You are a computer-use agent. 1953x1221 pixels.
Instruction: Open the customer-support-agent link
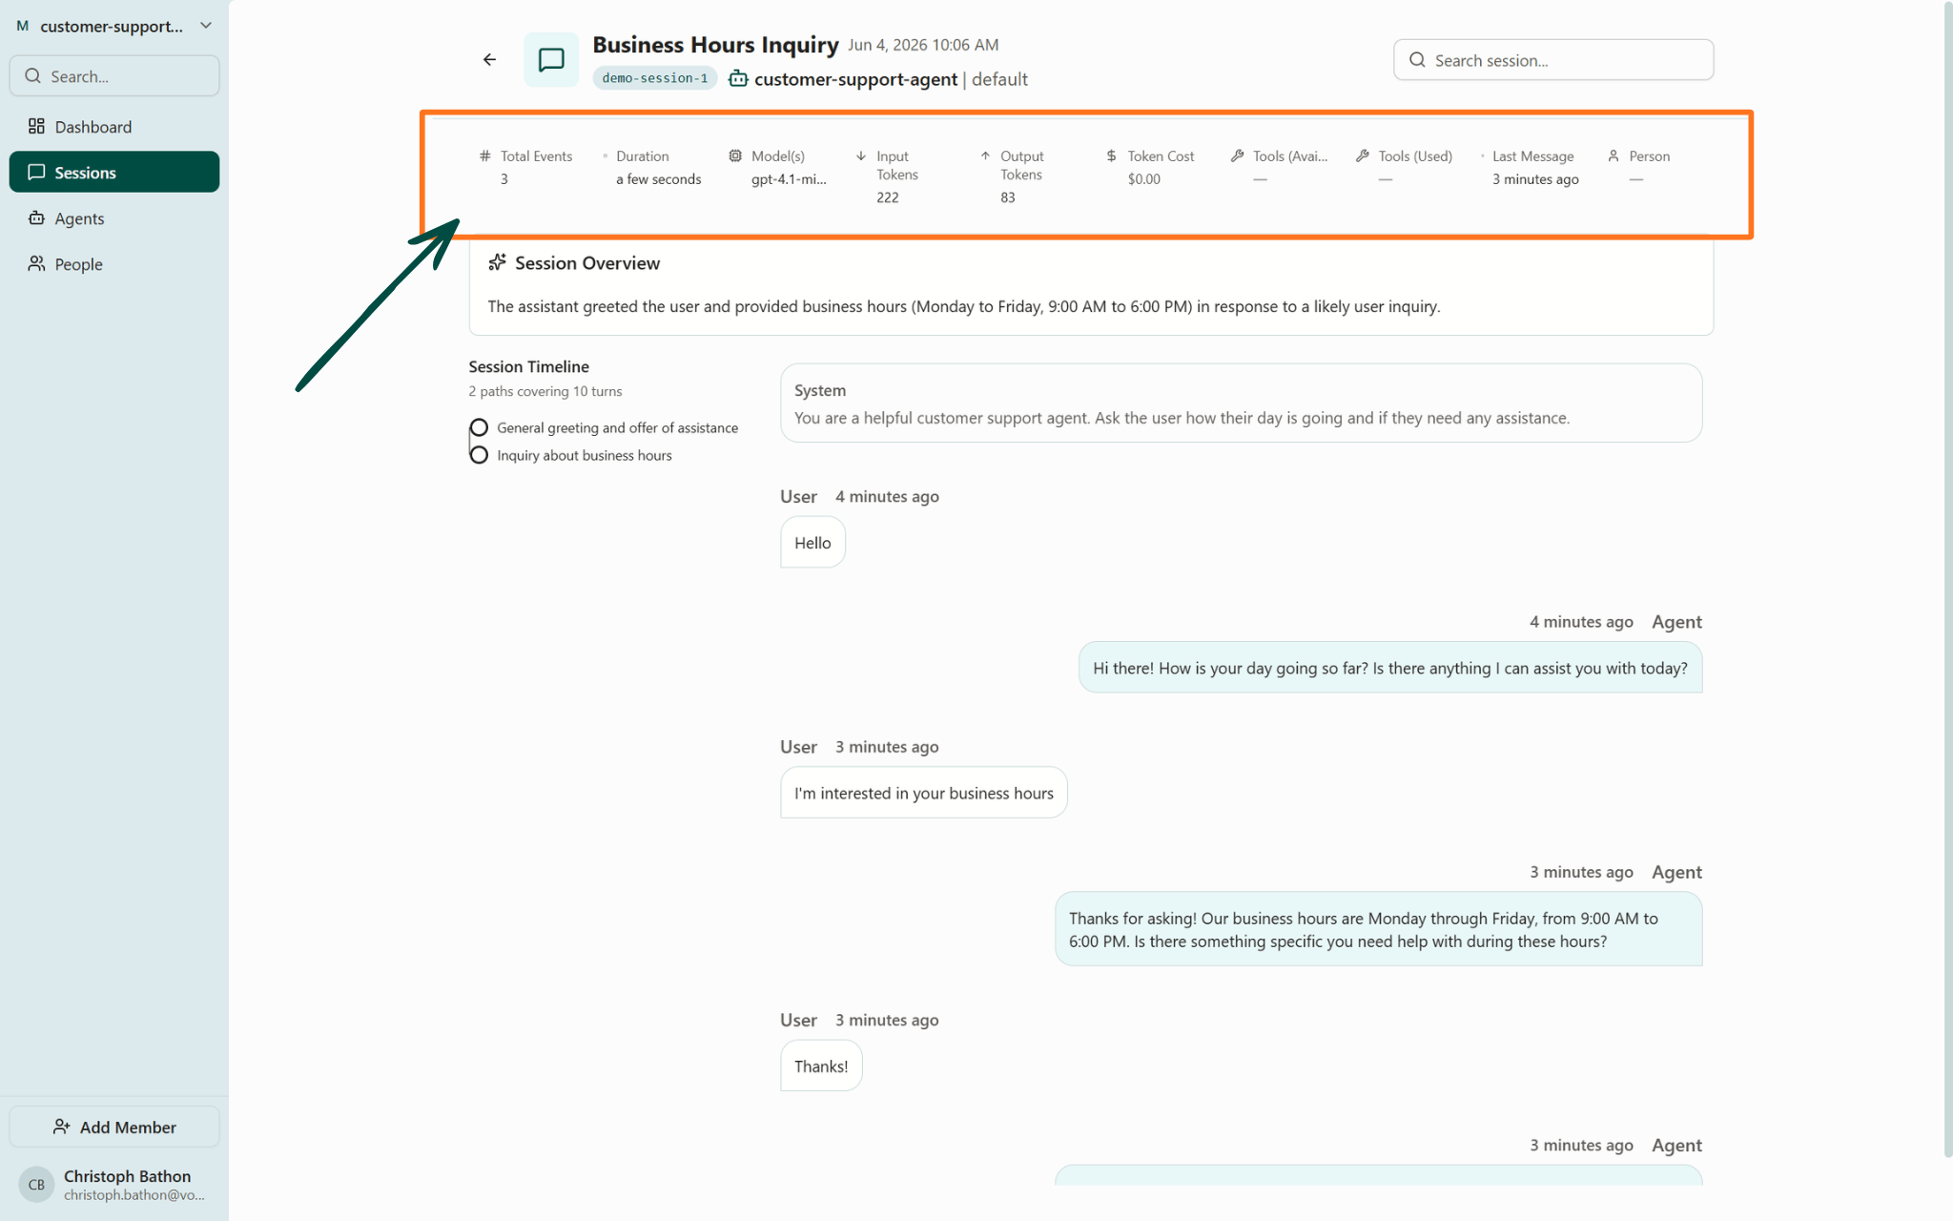point(855,79)
